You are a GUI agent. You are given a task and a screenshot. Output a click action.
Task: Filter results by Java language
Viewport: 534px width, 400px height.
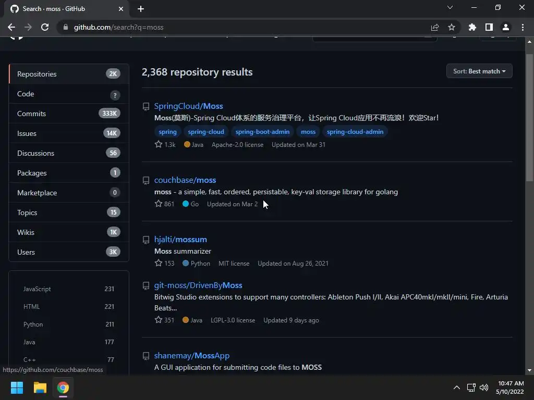69,342
